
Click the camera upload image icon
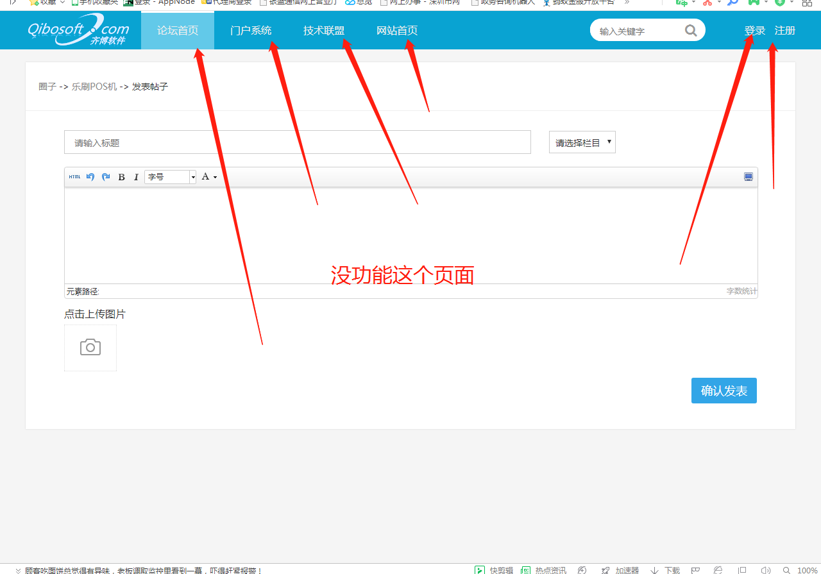(90, 348)
